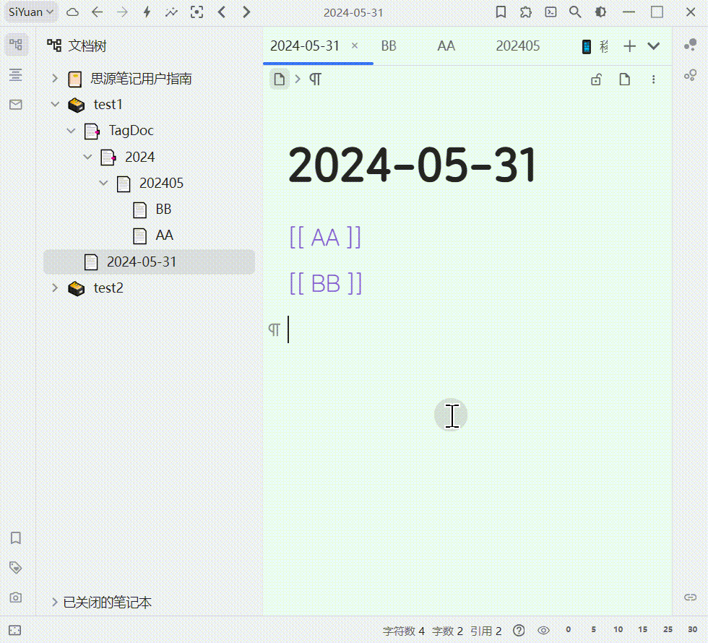Screen dimensions: 708x643
Task: Open global search
Action: pos(574,12)
